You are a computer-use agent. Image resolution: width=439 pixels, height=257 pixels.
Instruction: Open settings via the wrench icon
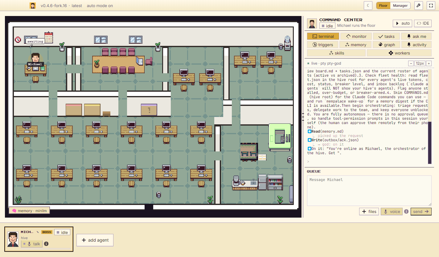[x=418, y=6]
